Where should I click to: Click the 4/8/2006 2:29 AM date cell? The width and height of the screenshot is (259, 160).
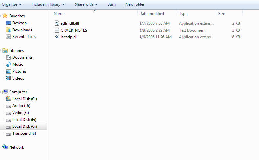tap(154, 30)
